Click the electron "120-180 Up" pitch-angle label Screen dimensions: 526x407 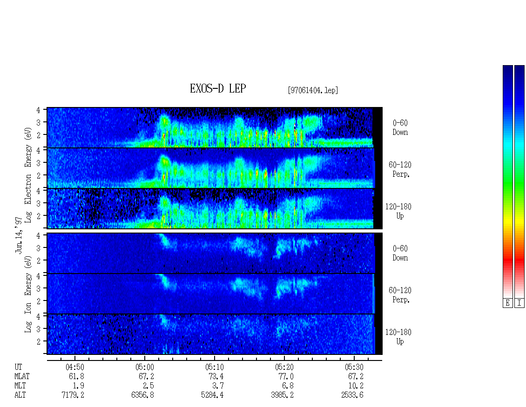(398, 211)
